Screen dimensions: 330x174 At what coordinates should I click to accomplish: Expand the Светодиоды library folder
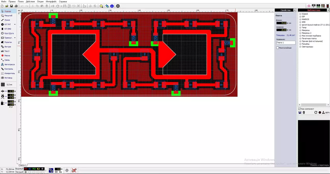coord(300,47)
